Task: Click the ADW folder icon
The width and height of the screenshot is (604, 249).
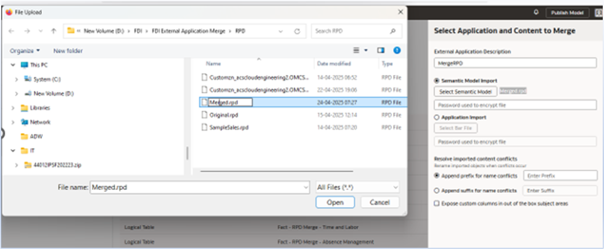Action: pyautogui.click(x=24, y=136)
